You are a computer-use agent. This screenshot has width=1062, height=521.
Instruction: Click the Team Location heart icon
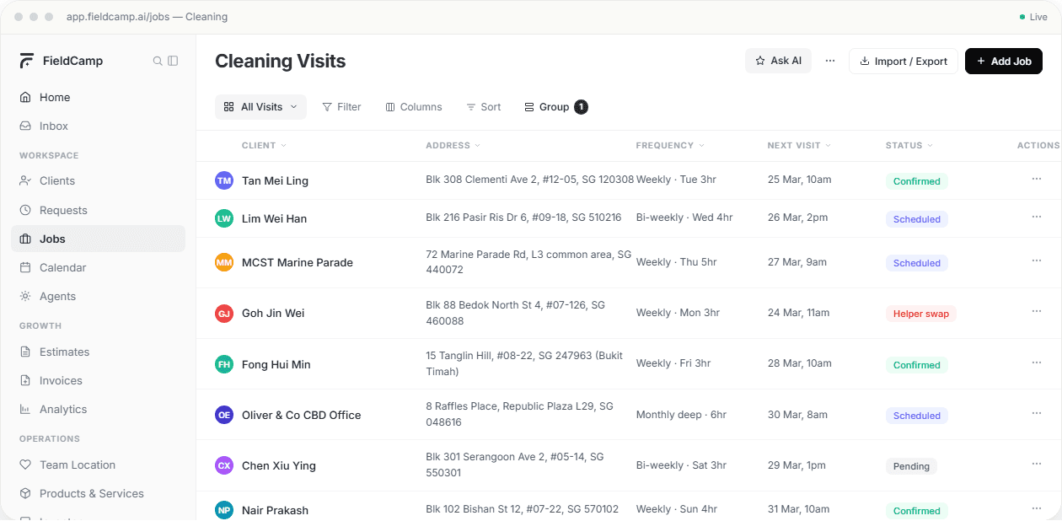pos(25,465)
